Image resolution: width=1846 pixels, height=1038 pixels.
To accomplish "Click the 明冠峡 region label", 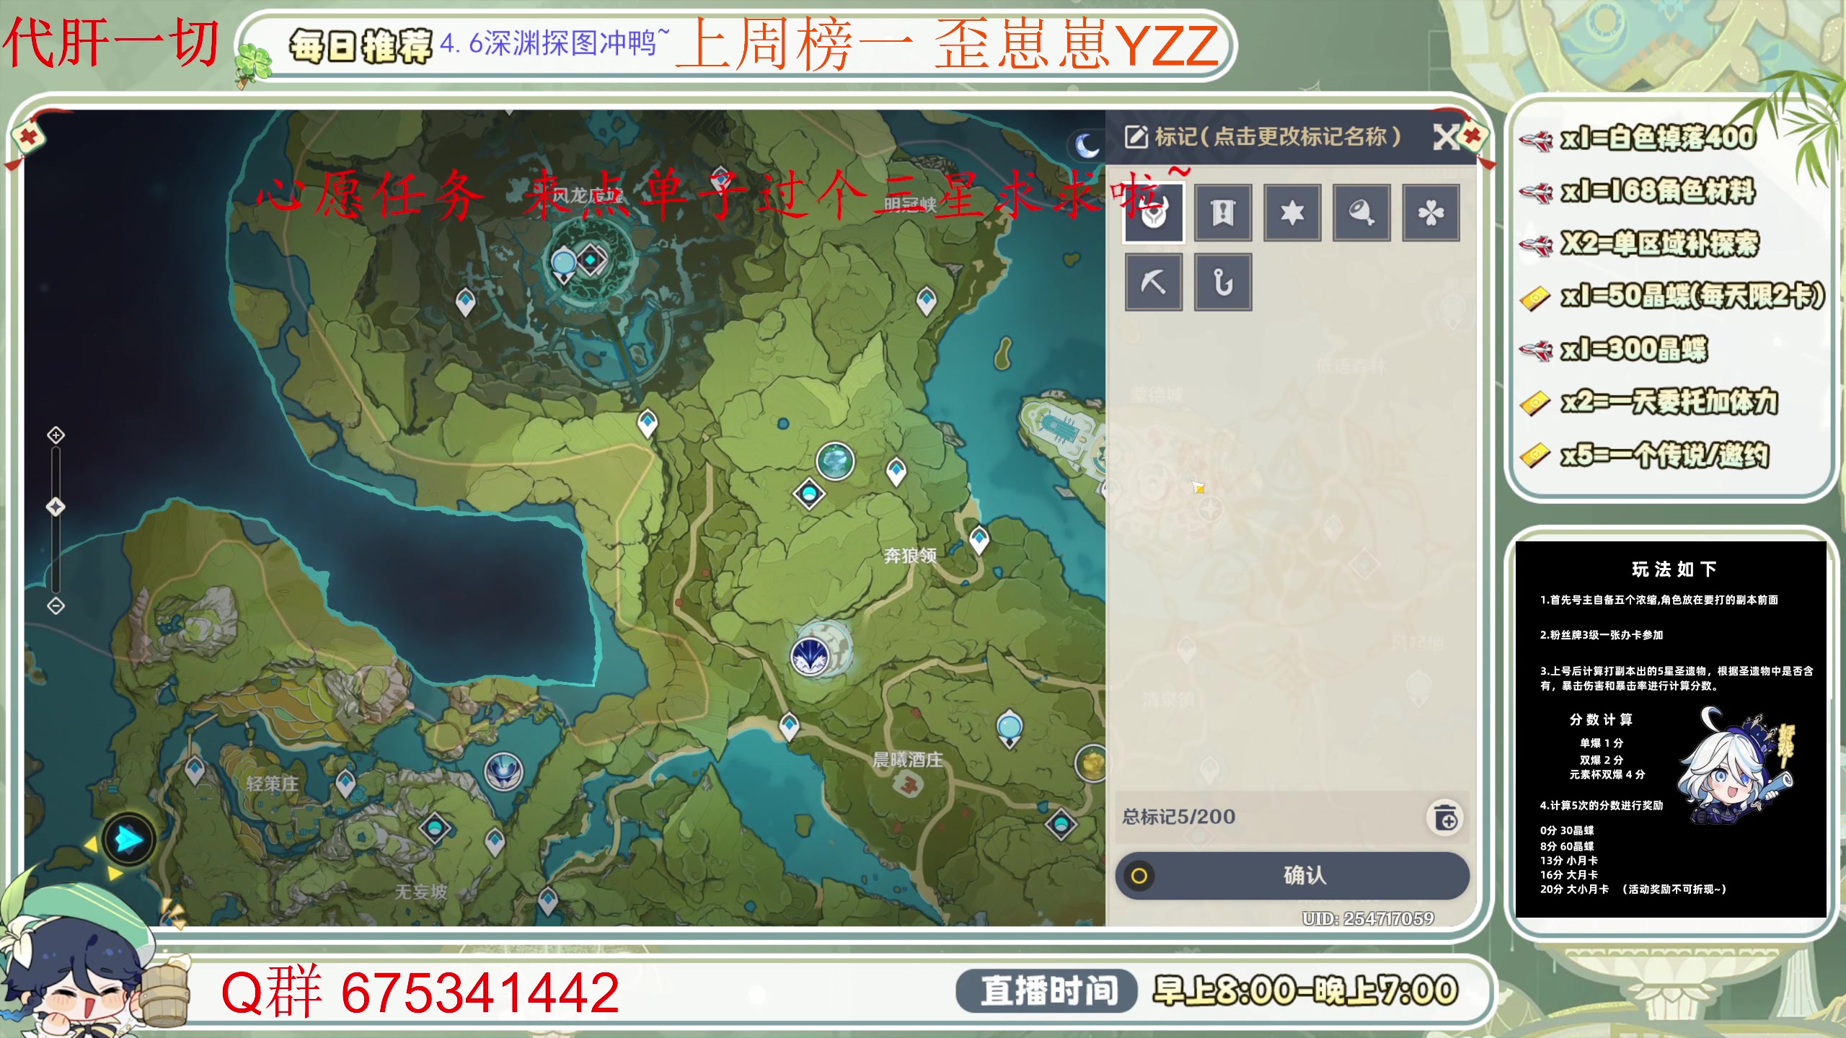I will [910, 205].
